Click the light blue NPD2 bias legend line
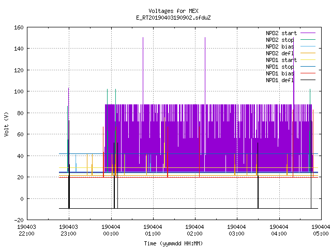The height and width of the screenshot is (248, 331). [x=308, y=46]
